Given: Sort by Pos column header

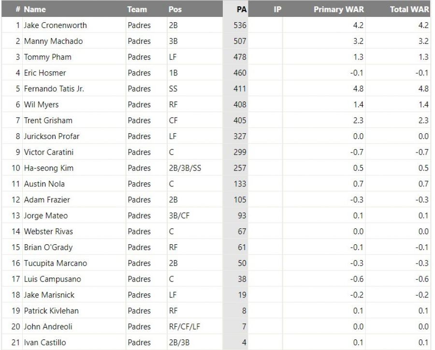Looking at the screenshot, I should pos(175,9).
